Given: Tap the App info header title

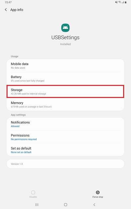Looking at the screenshot, I should 17,10.
